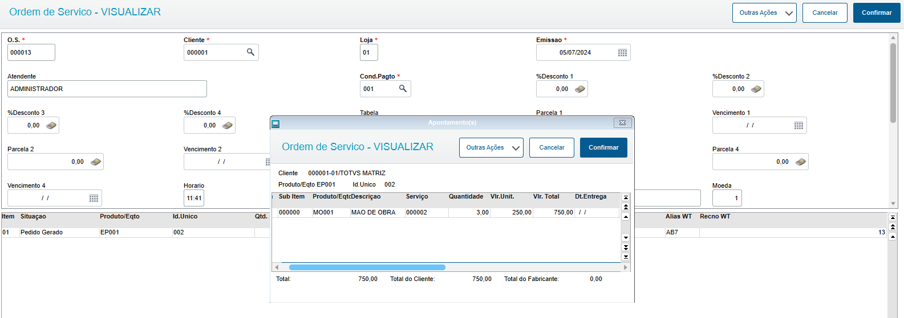Open Cliente field lookup magnifier

click(x=250, y=52)
